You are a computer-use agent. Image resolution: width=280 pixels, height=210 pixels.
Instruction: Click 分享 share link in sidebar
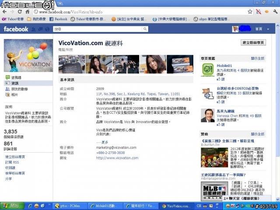tap(9, 178)
